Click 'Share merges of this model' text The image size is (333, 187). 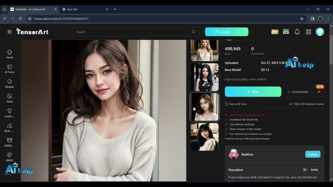[245, 129]
